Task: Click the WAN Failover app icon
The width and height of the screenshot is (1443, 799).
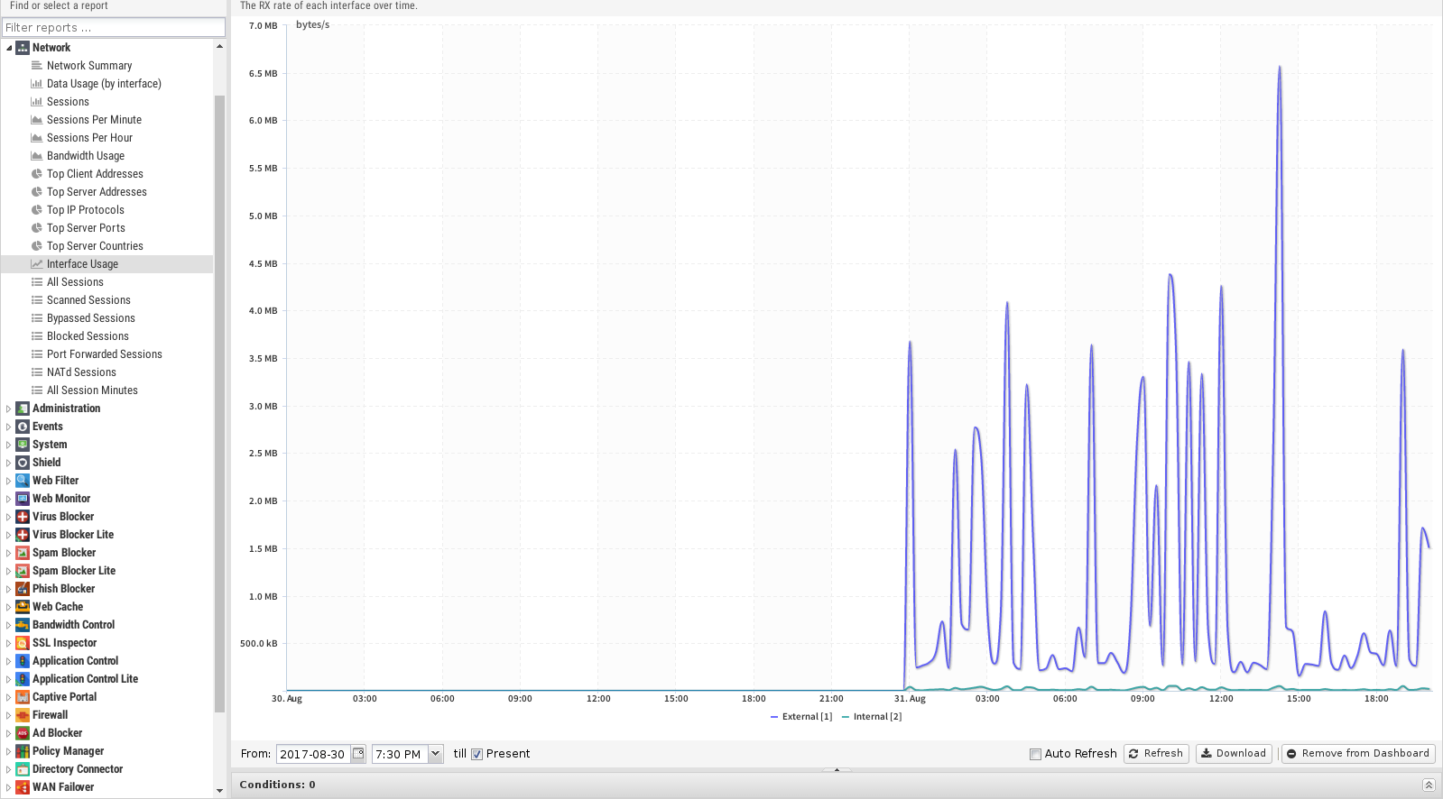Action: click(23, 787)
